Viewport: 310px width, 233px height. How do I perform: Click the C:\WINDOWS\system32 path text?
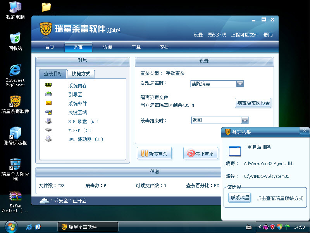click(266, 176)
